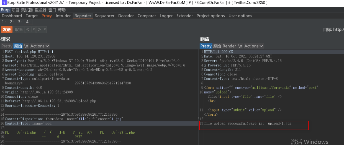This screenshot has width=344, height=145.
Task: Open the 测试器 intruder menu
Action: pos(27,10)
